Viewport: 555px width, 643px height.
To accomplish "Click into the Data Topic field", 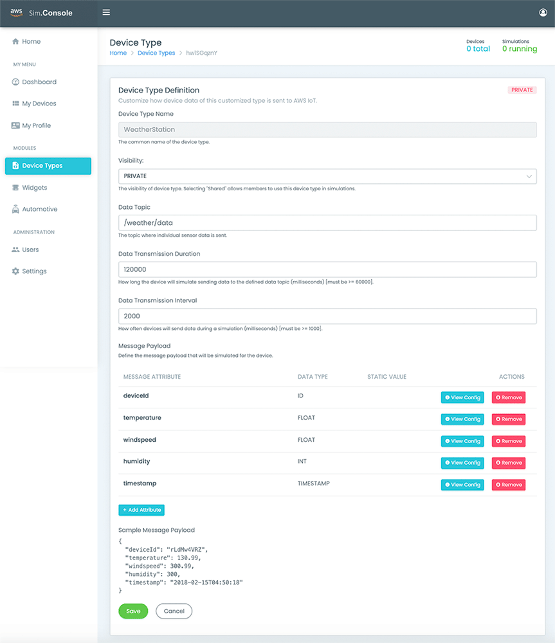I will [x=327, y=223].
